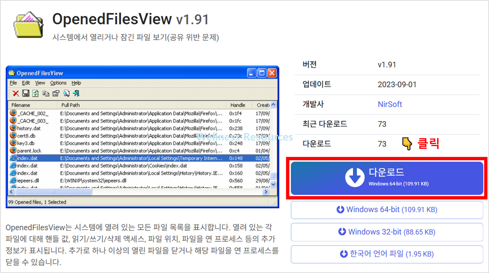Screen dimensions: 489x273
Task: Select the index.dat row in Cookies folder
Action: point(139,166)
